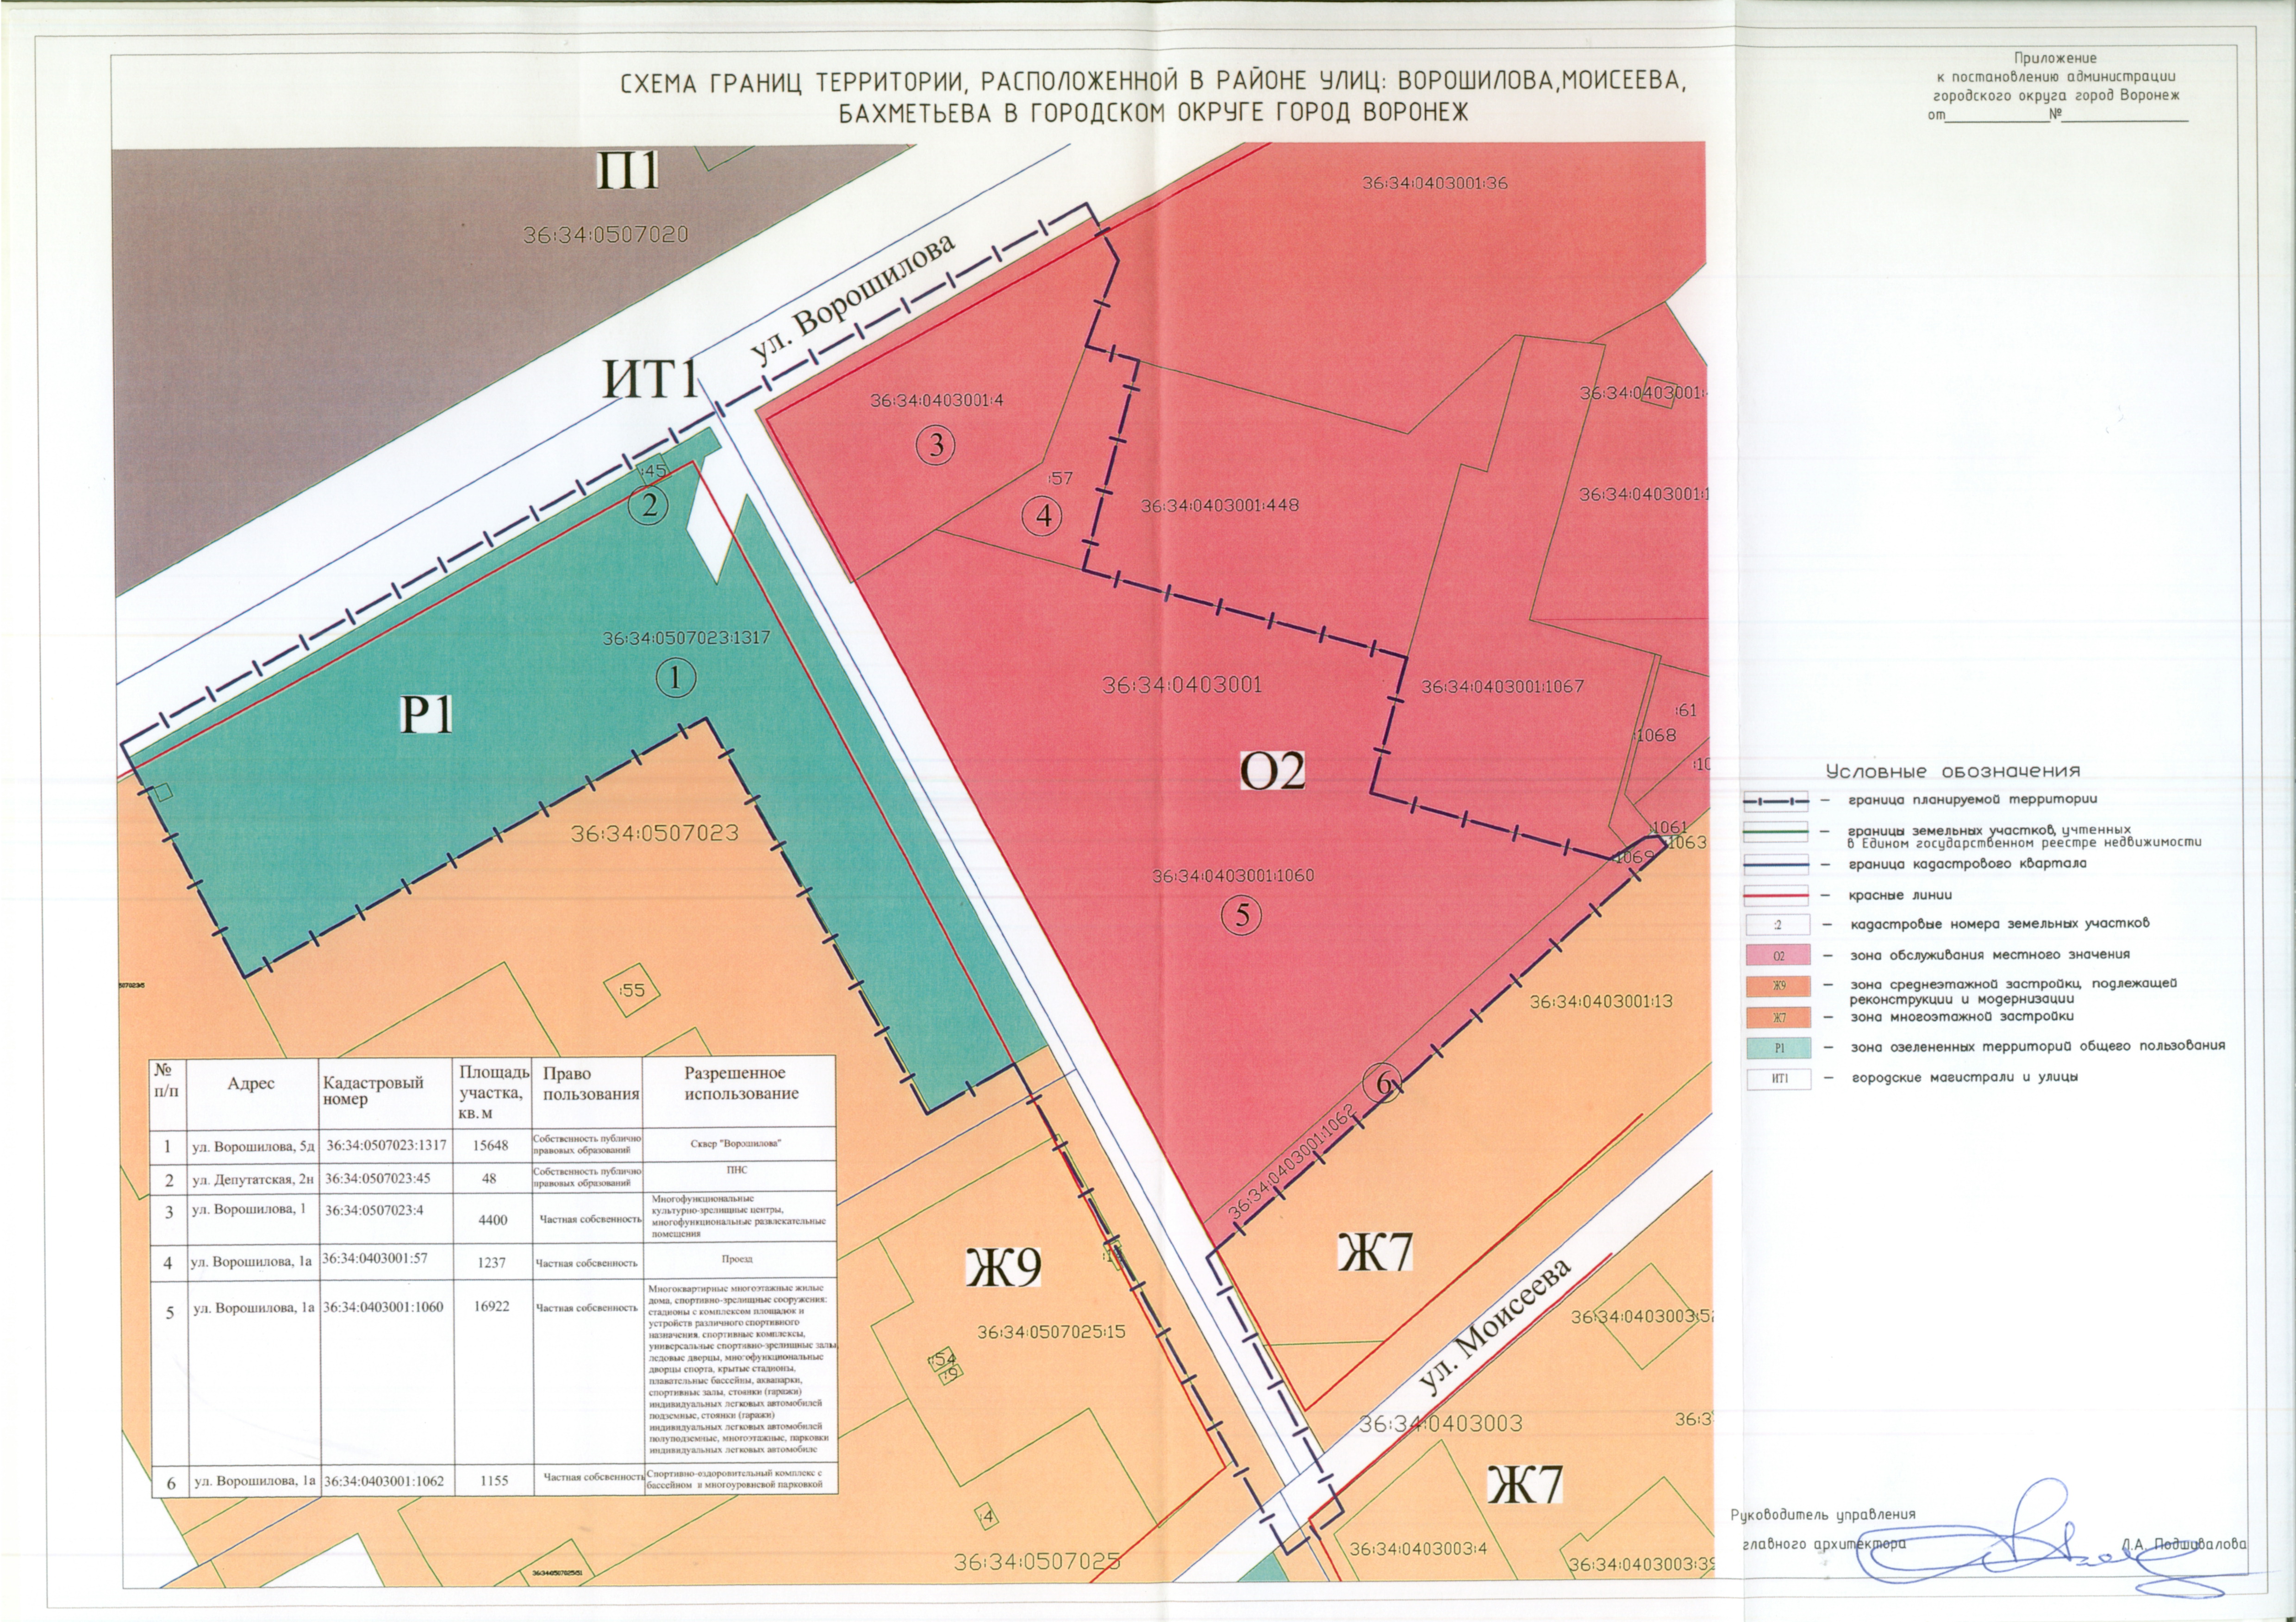Click circled marker number 1 on the map
The height and width of the screenshot is (1622, 2296).
676,679
